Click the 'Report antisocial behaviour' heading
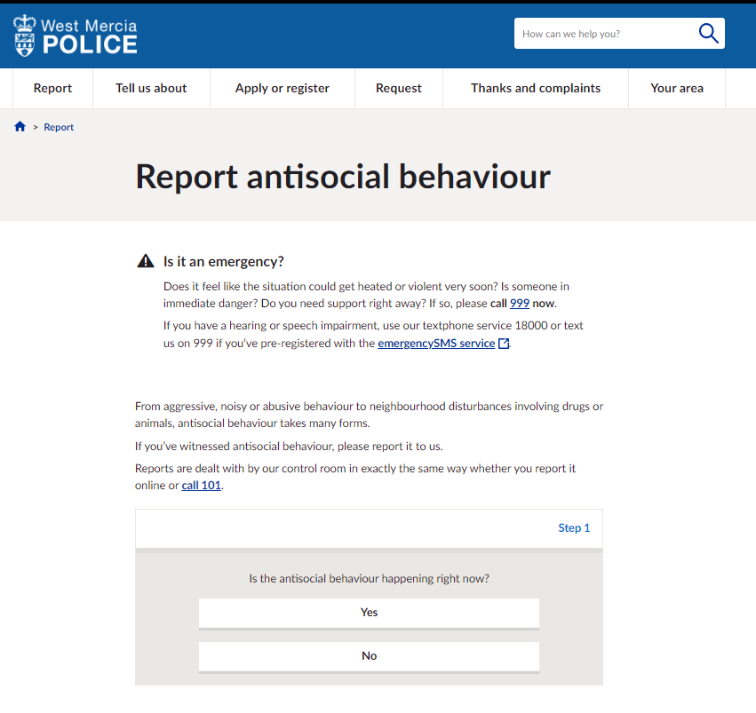Image resolution: width=756 pixels, height=713 pixels. [x=343, y=177]
